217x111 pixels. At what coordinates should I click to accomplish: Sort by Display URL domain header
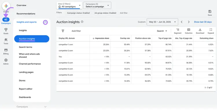(67, 38)
